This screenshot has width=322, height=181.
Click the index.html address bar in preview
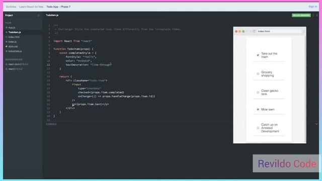[279, 31]
